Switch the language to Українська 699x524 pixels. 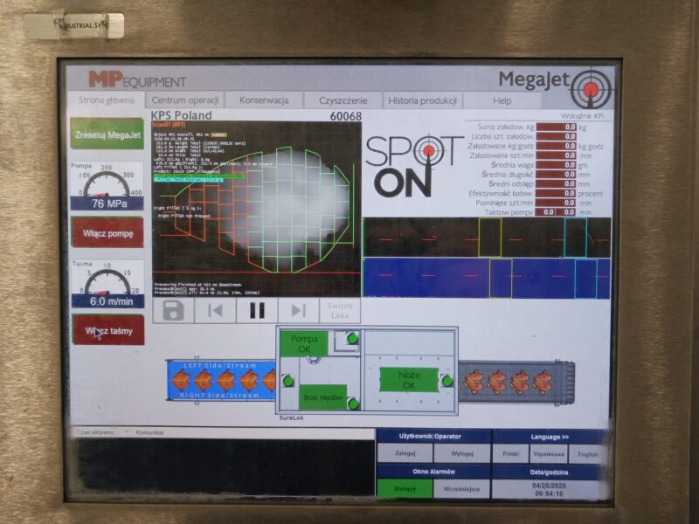(x=549, y=454)
